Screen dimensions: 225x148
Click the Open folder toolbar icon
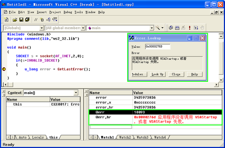(x=15, y=20)
